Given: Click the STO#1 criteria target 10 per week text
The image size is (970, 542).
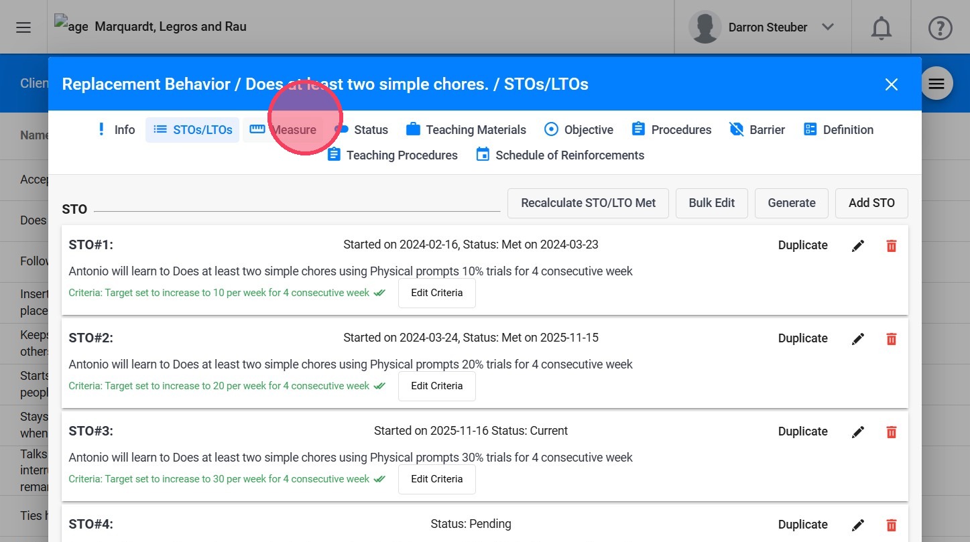Looking at the screenshot, I should (x=219, y=293).
